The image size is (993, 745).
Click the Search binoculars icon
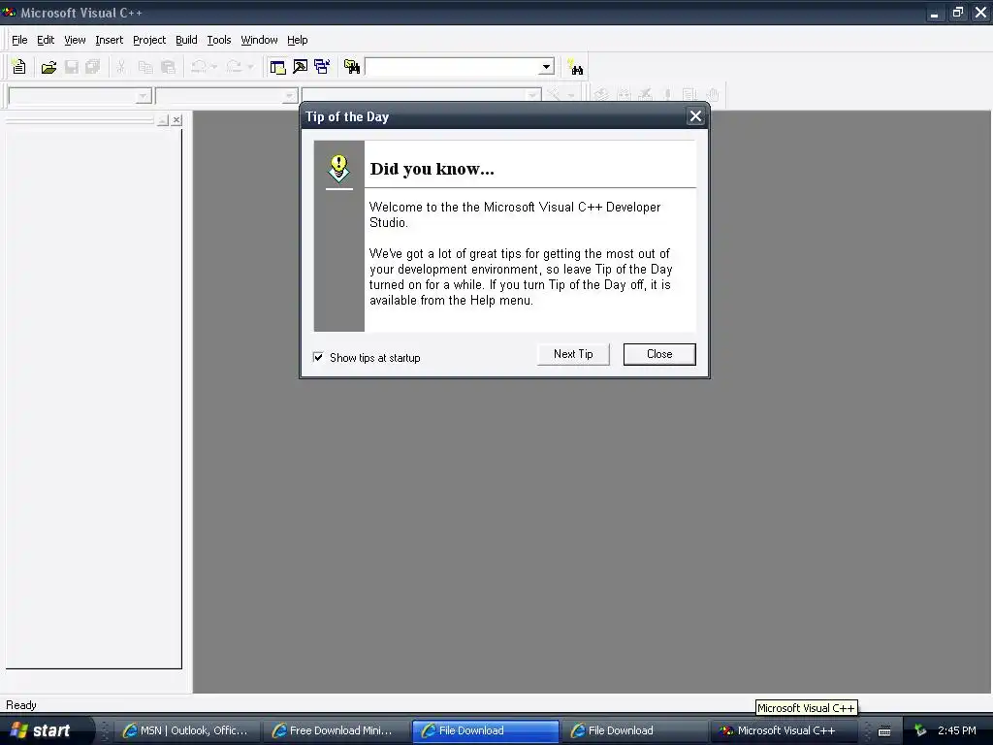click(575, 67)
